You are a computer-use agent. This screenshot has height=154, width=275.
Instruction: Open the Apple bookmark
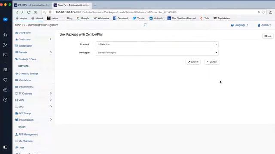(x=21, y=18)
